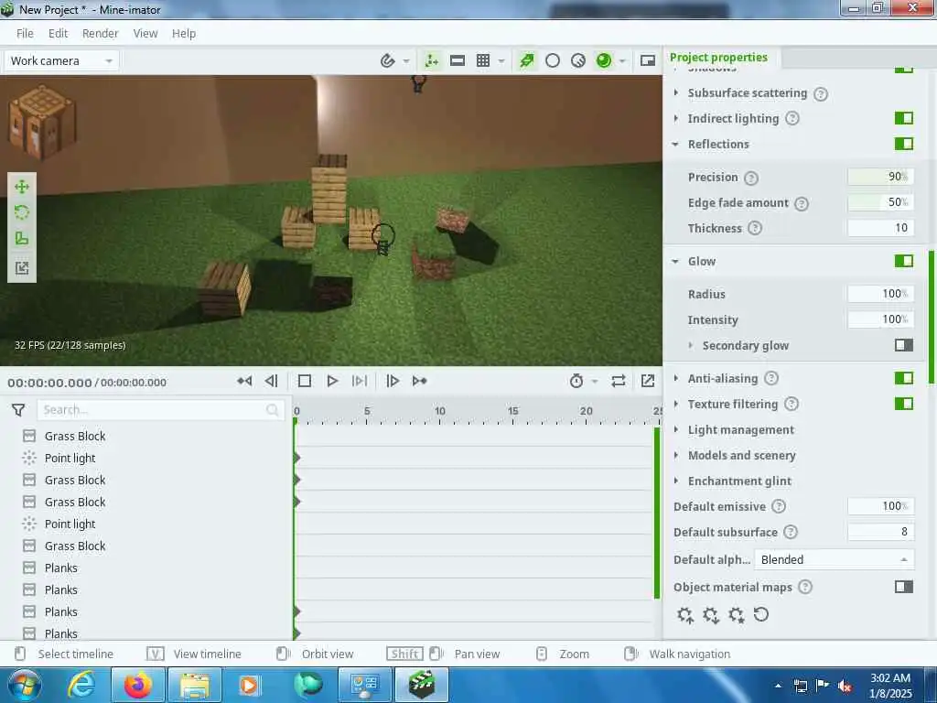This screenshot has width=937, height=703.
Task: Stop the animation playback
Action: (305, 381)
